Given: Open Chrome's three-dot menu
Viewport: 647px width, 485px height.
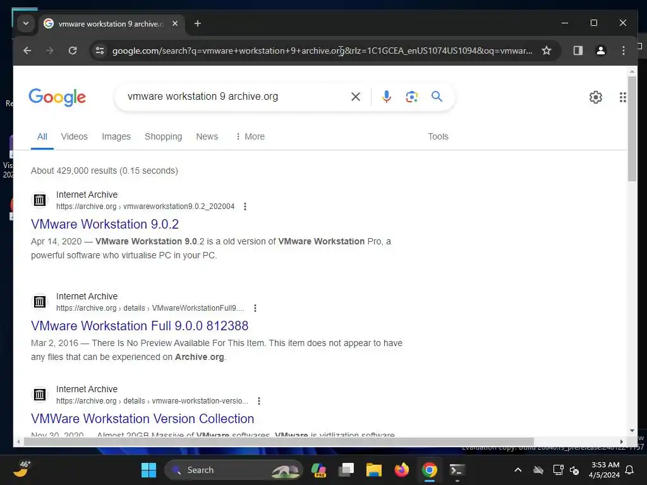Looking at the screenshot, I should (624, 51).
